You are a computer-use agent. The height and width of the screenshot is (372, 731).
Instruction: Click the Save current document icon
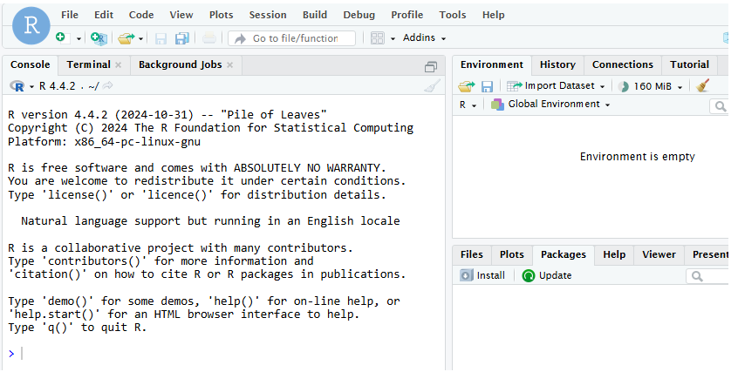161,38
